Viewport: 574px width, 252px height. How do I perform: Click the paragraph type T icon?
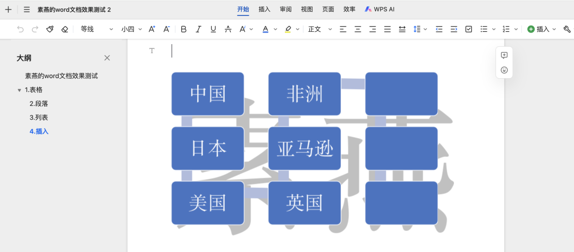(152, 51)
